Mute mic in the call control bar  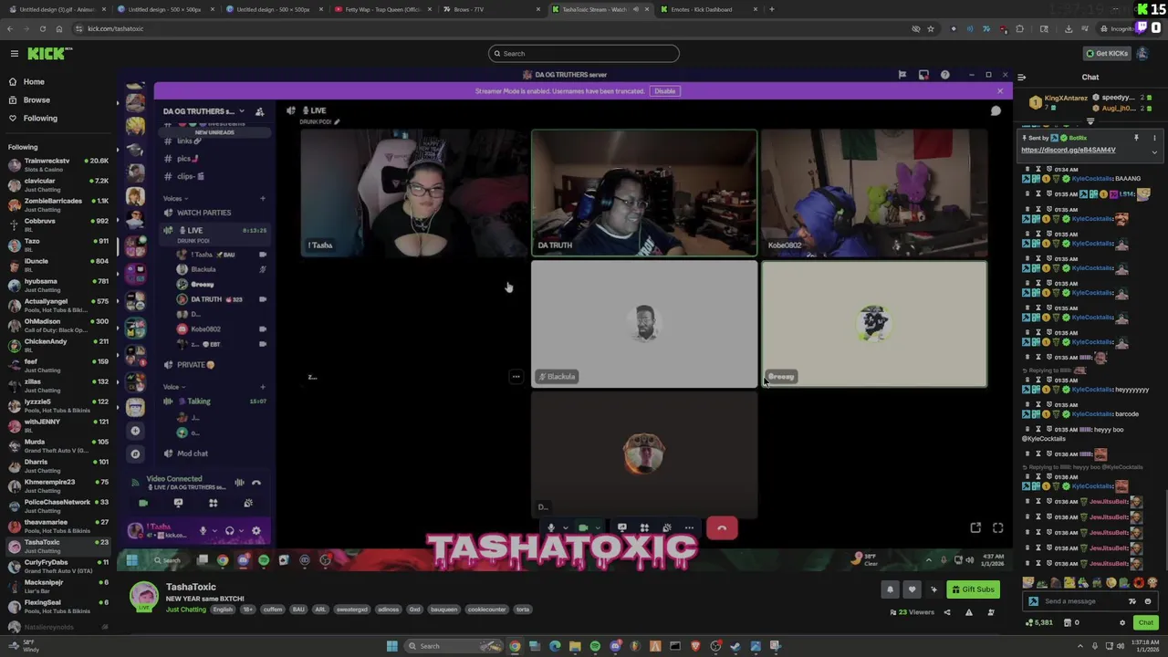click(x=551, y=528)
